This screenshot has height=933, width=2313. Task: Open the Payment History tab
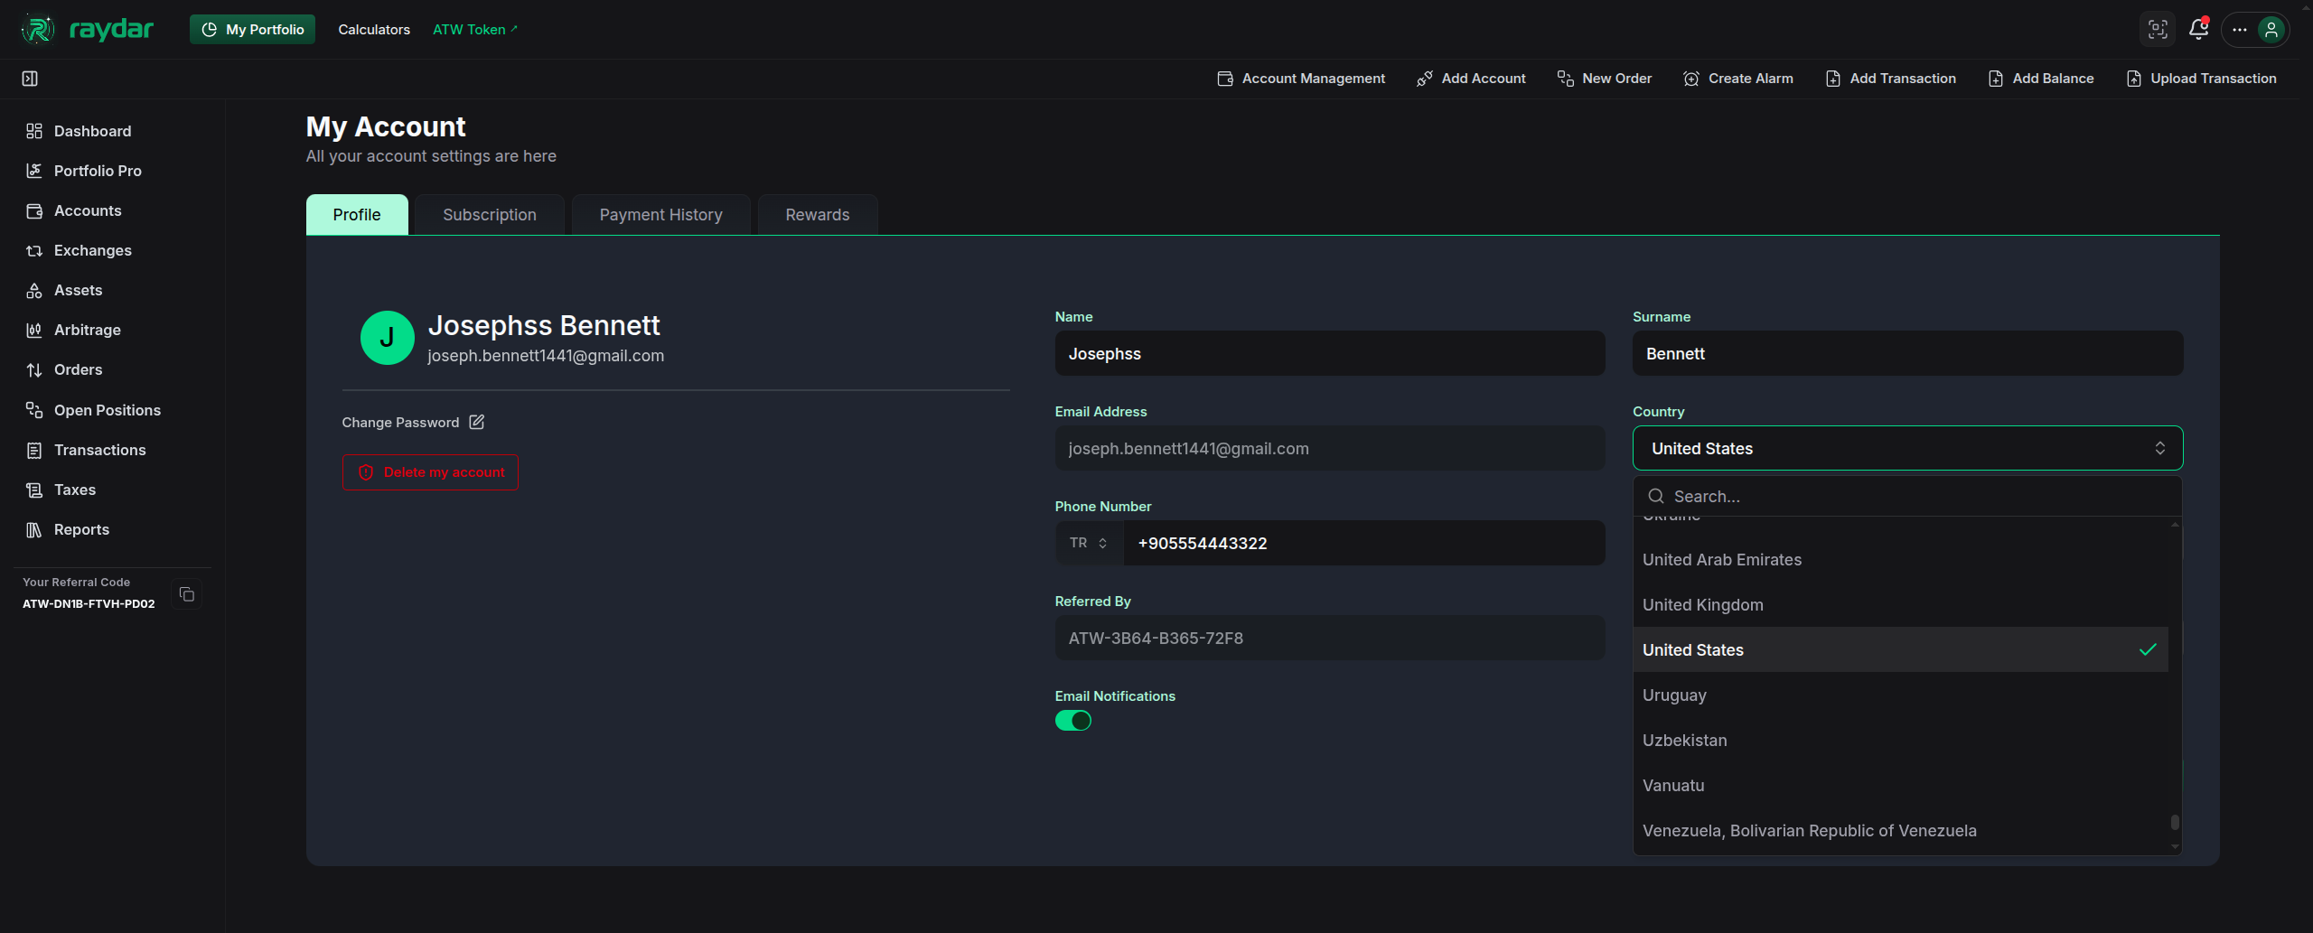click(660, 215)
